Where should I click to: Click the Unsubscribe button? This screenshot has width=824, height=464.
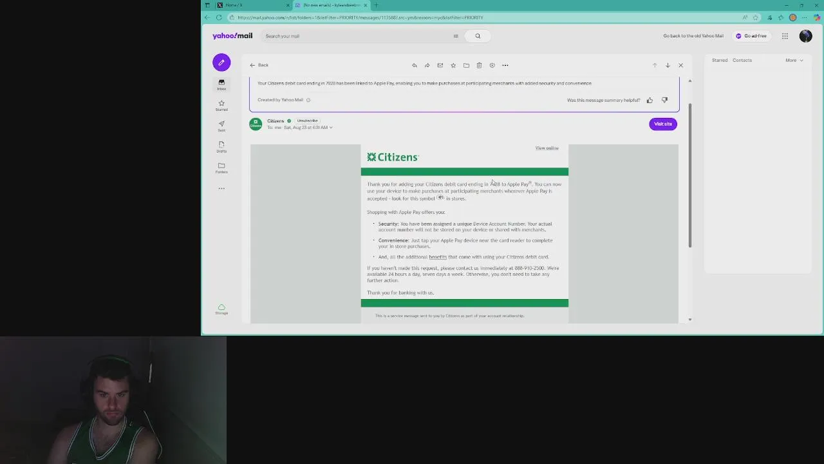click(x=307, y=121)
